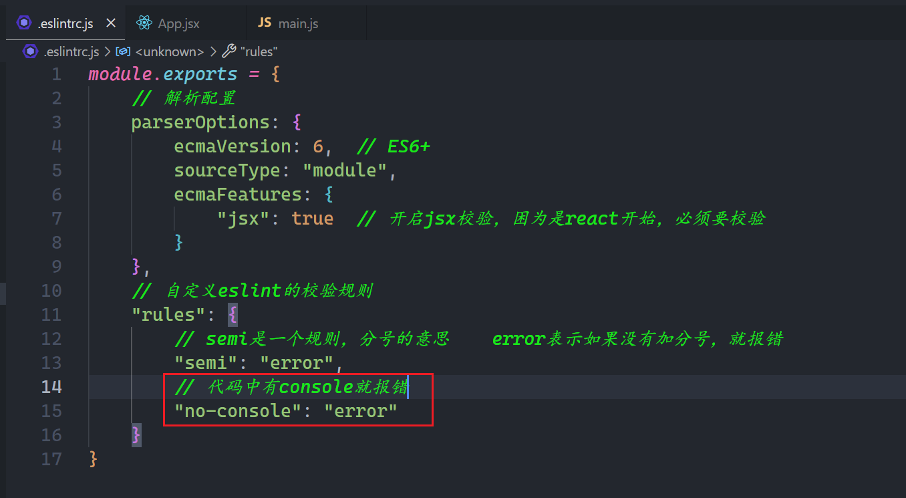Click the "semi" key on line 13
906x498 pixels.
click(206, 363)
